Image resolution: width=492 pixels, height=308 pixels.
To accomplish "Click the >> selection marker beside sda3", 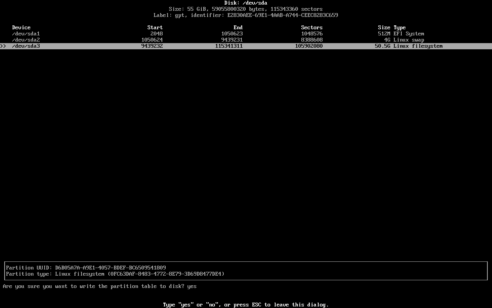I will (3, 46).
